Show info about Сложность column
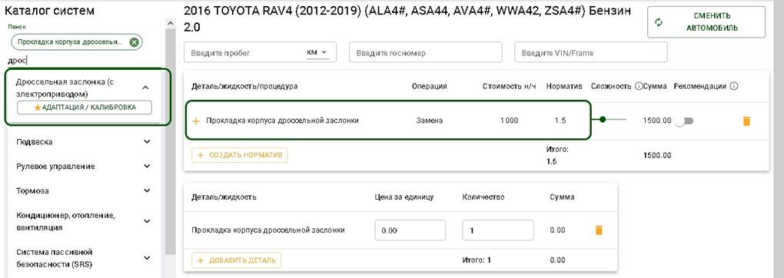The width and height of the screenshot is (784, 278). [x=639, y=87]
